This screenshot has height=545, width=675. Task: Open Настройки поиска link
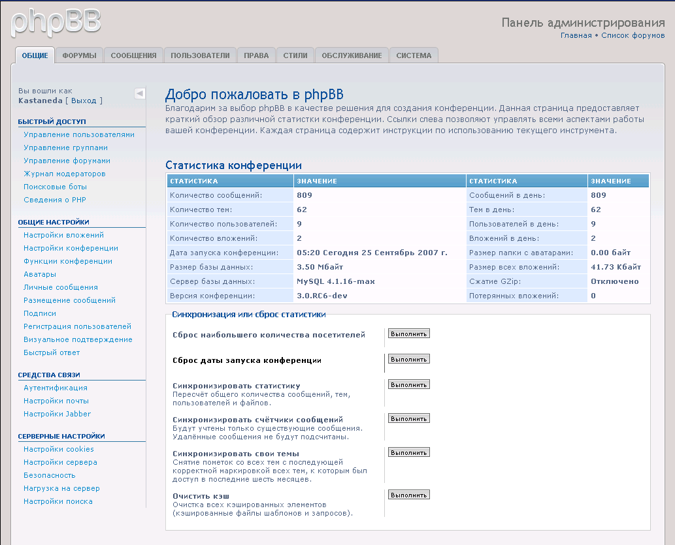click(x=58, y=501)
